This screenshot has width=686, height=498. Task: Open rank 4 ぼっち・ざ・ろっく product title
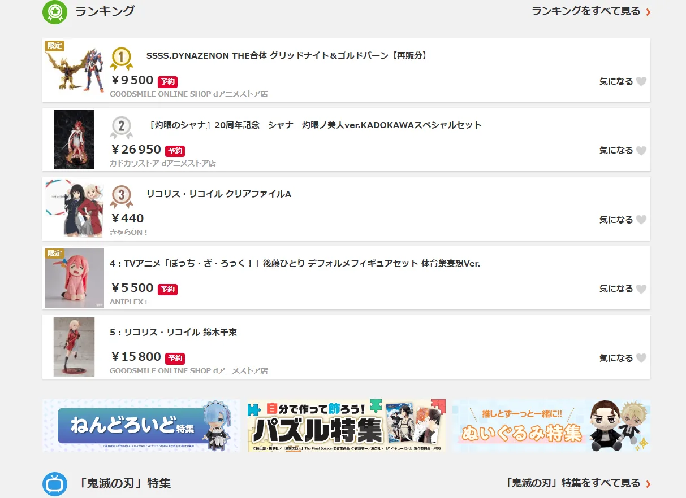[295, 264]
